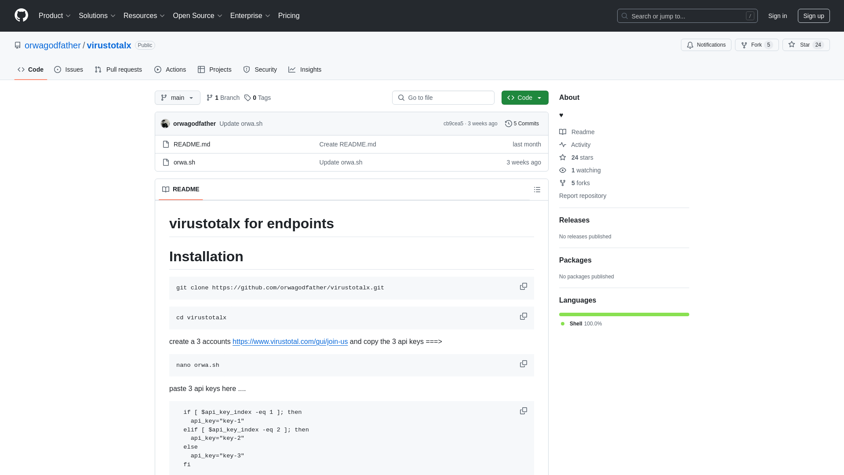Copy the cd virustotalx command
Image resolution: width=844 pixels, height=475 pixels.
click(x=523, y=316)
